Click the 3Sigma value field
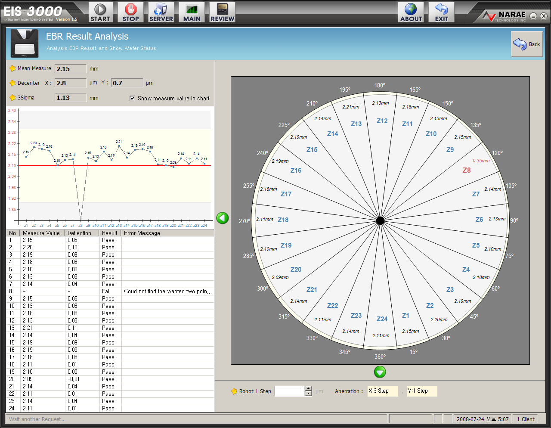 [71, 98]
